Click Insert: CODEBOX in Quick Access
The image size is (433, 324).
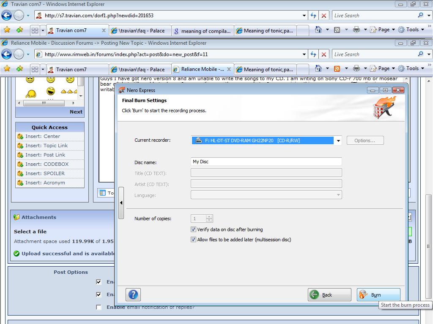tap(47, 164)
